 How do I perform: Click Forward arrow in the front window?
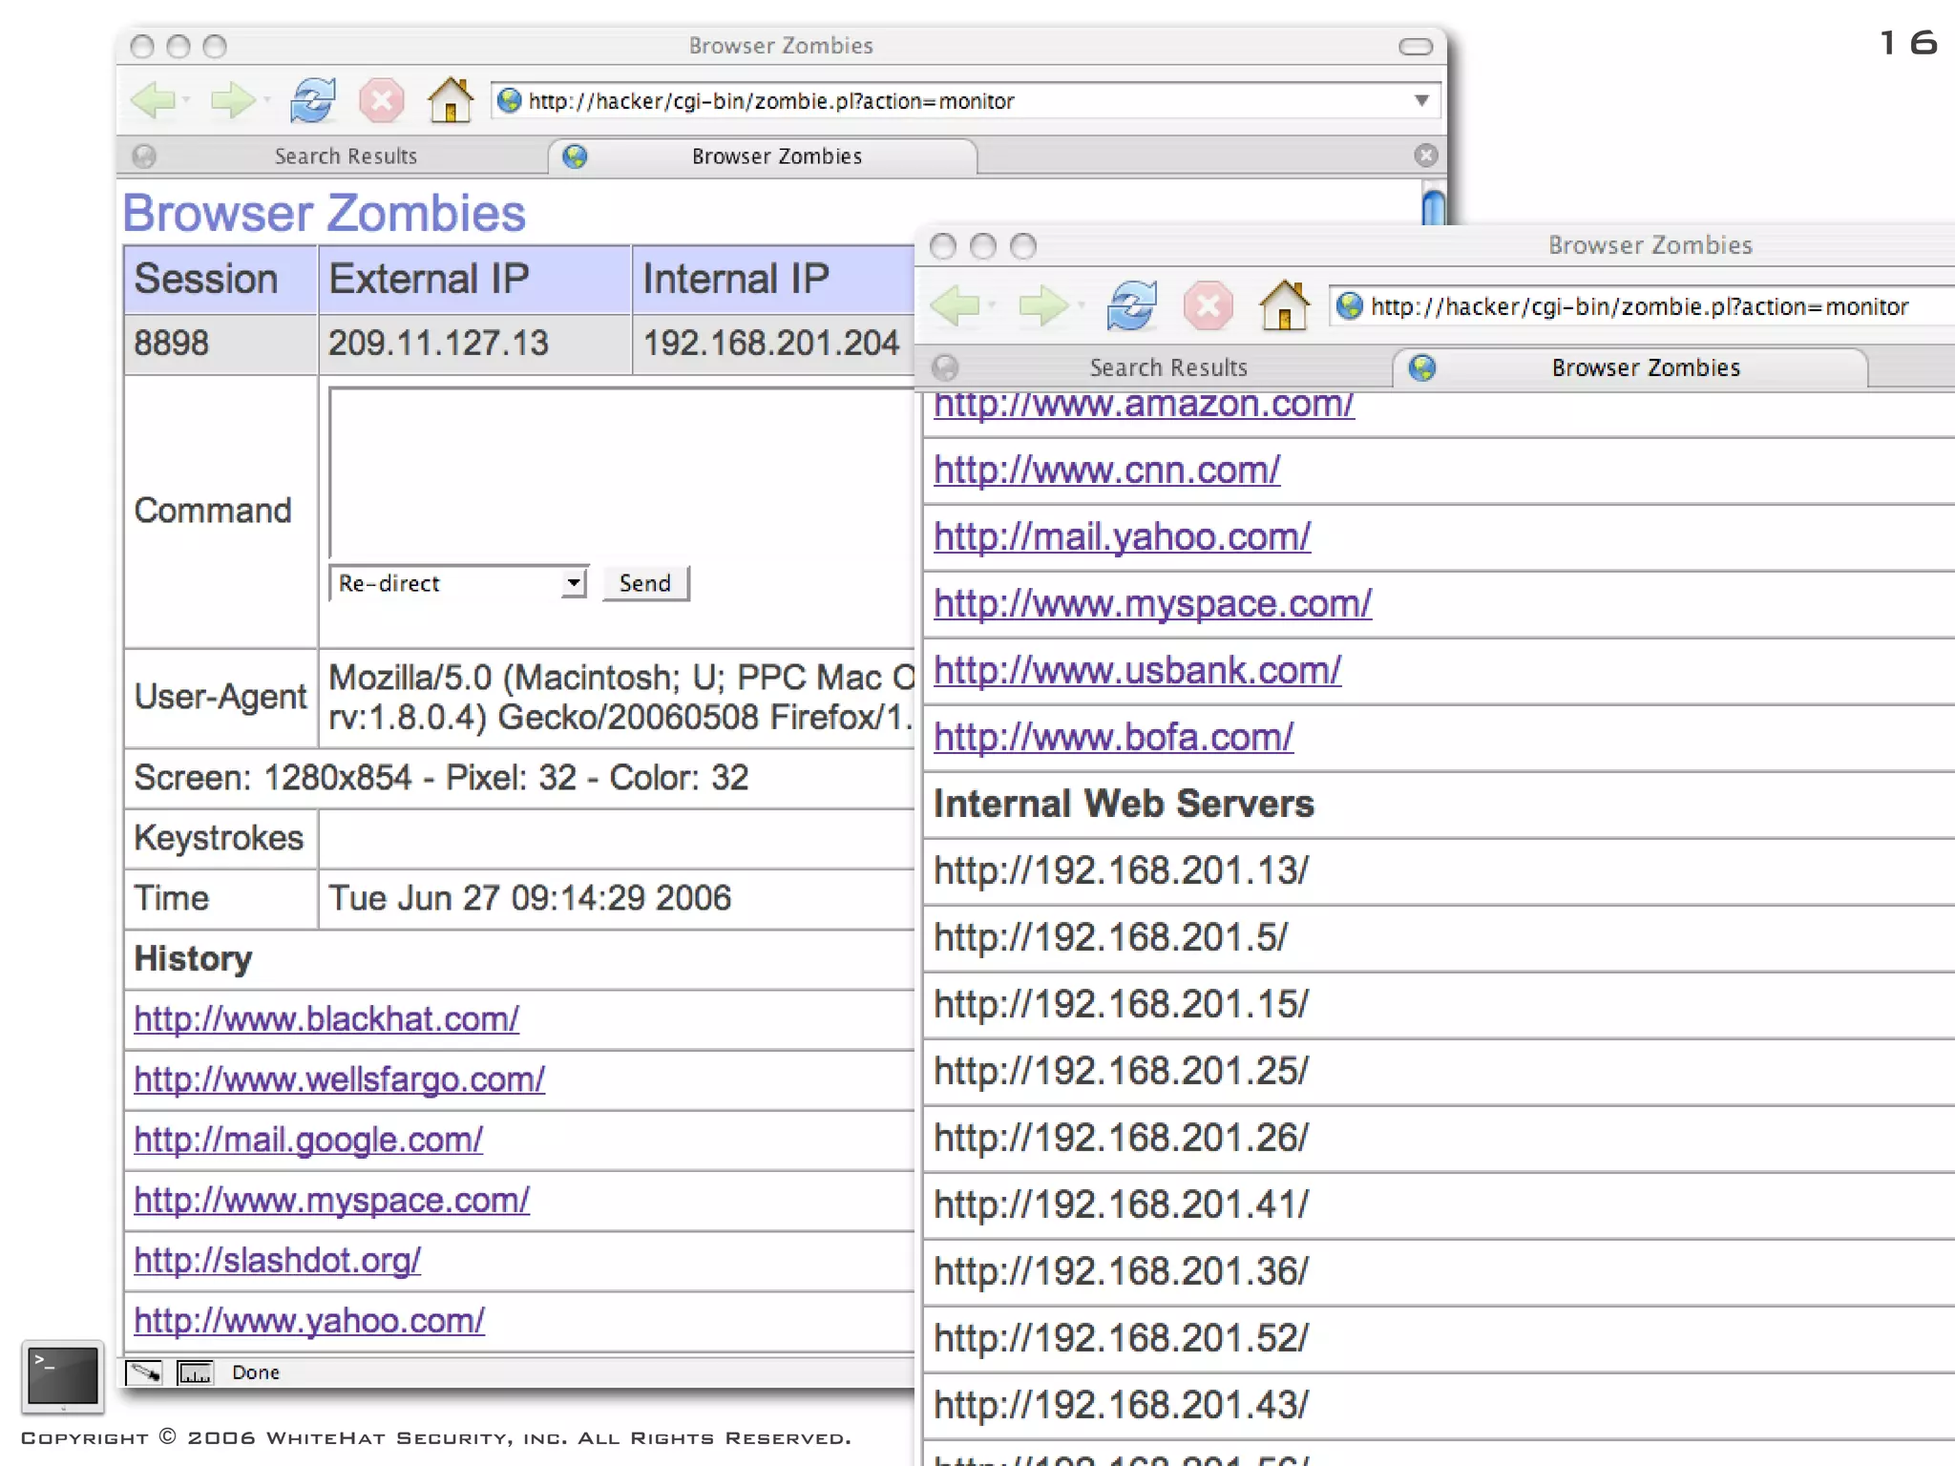(x=1041, y=306)
